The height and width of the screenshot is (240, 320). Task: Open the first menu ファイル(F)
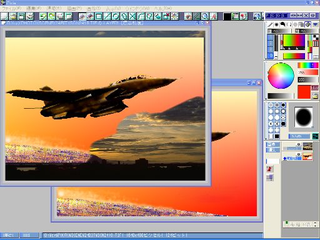(x=12, y=9)
